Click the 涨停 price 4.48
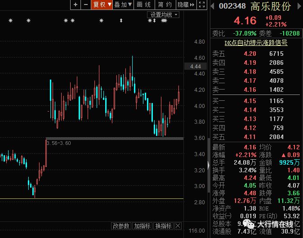Screen dimensions: 303x238 point(250,193)
